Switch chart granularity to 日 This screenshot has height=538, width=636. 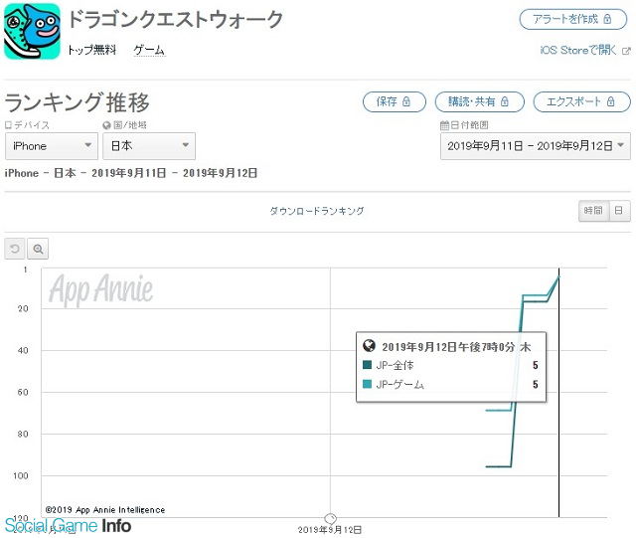coord(619,211)
